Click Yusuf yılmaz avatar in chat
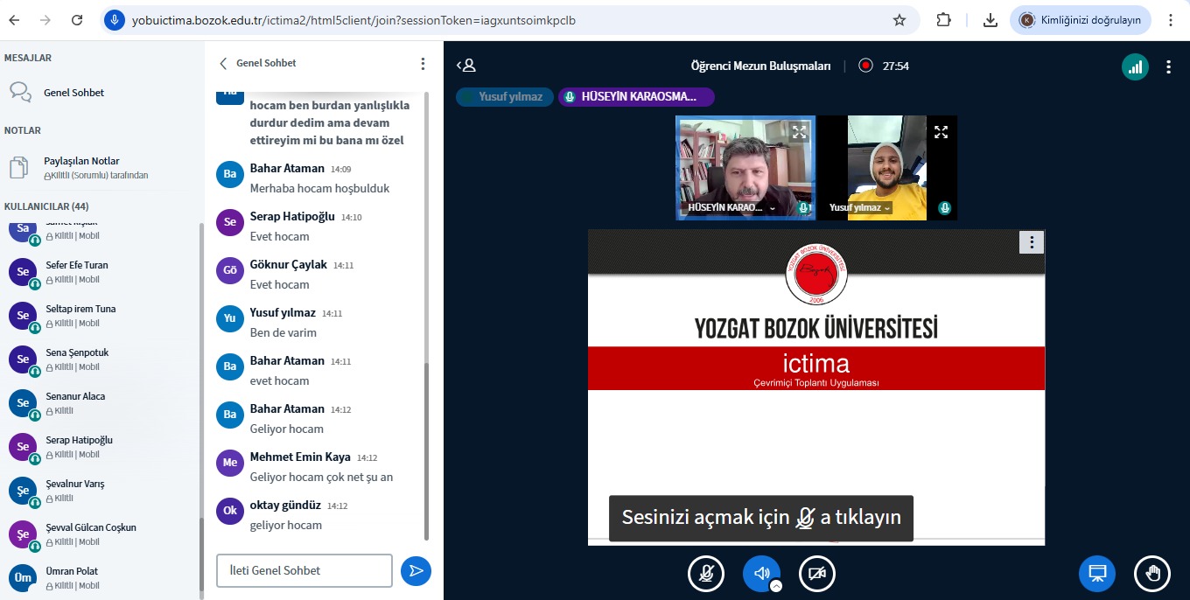This screenshot has height=600, width=1190. [230, 318]
